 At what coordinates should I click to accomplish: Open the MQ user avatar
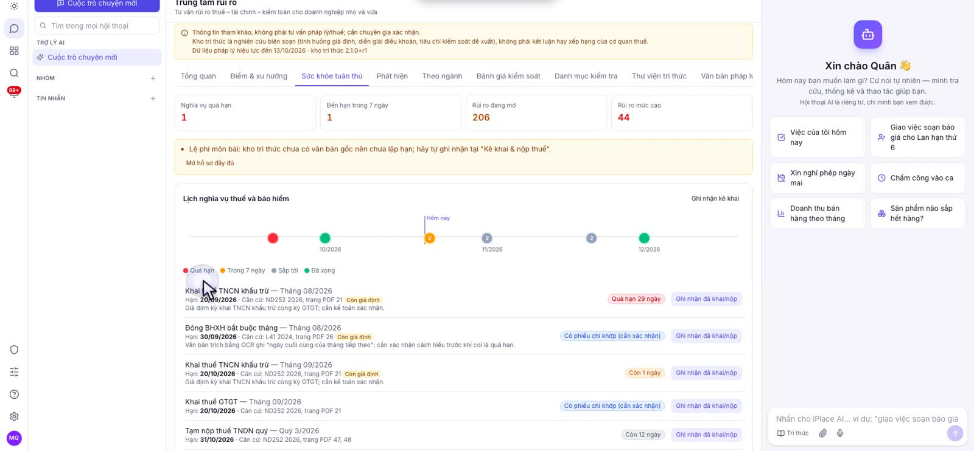(x=14, y=438)
